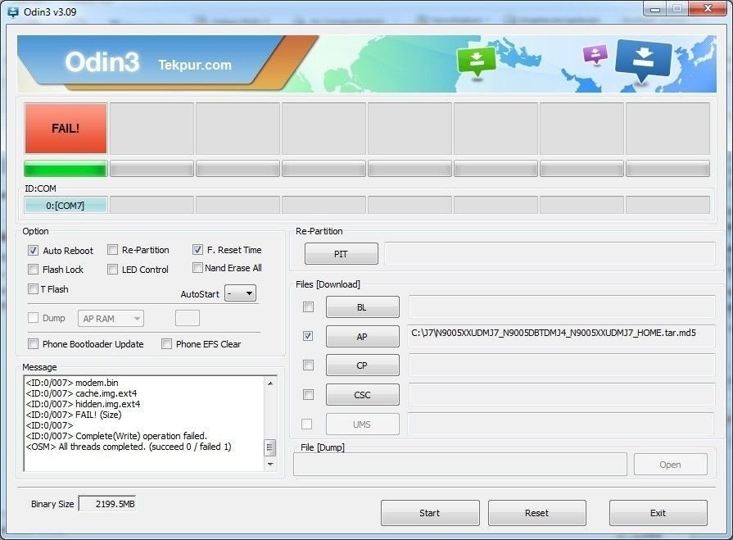Click the red FAIL! status box
This screenshot has width=733, height=540.
66,129
